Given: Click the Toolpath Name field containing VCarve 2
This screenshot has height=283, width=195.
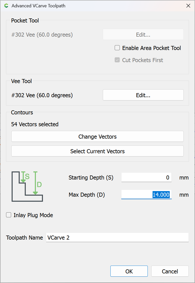Looking at the screenshot, I should (117, 238).
